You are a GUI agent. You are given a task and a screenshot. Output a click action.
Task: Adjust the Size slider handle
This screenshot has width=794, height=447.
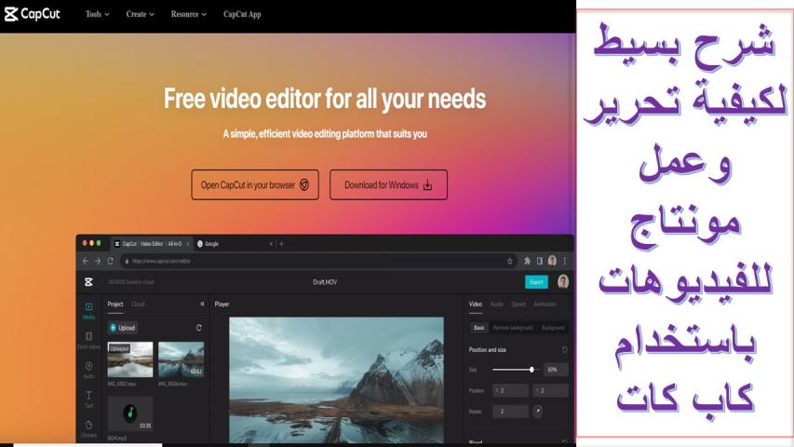point(532,370)
